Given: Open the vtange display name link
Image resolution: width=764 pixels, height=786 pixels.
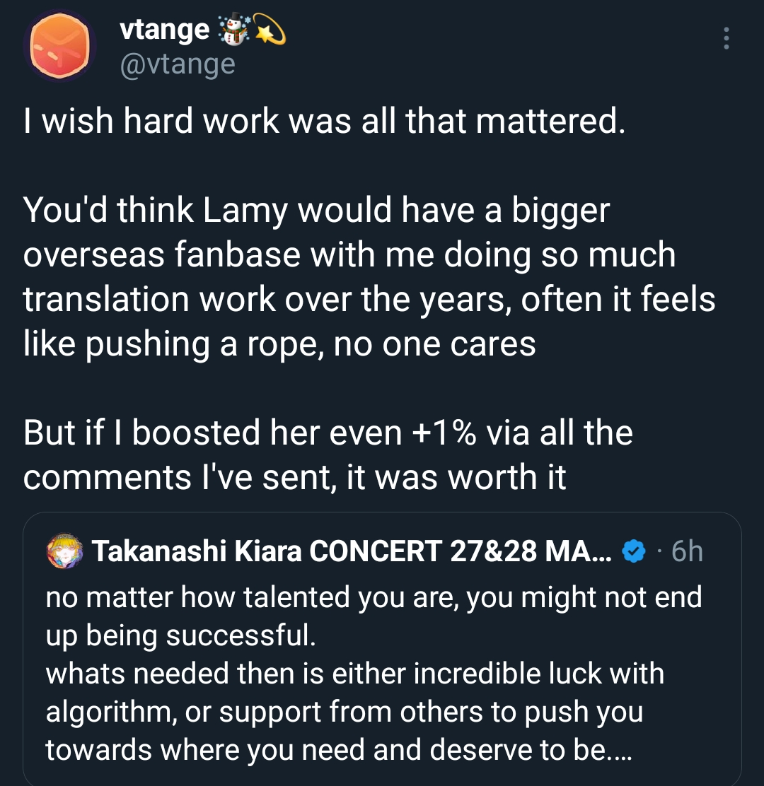Looking at the screenshot, I should pyautogui.click(x=165, y=30).
